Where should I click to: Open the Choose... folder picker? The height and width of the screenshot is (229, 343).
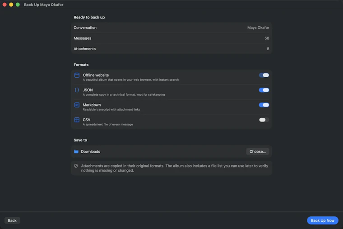tap(258, 151)
